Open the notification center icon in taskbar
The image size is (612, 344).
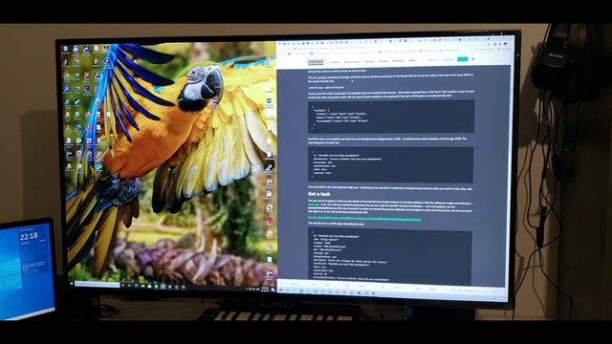pyautogui.click(x=273, y=290)
